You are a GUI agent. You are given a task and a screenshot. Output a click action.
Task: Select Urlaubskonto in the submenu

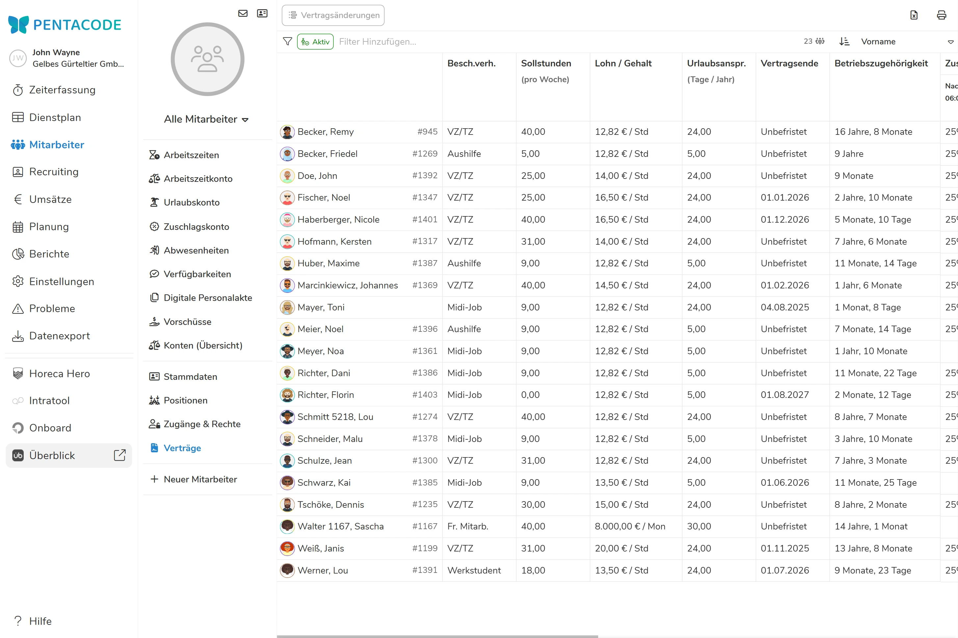tap(192, 202)
